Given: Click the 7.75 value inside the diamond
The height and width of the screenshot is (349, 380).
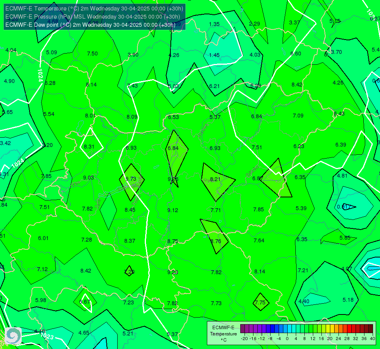Looking at the screenshot, I should point(260,303).
